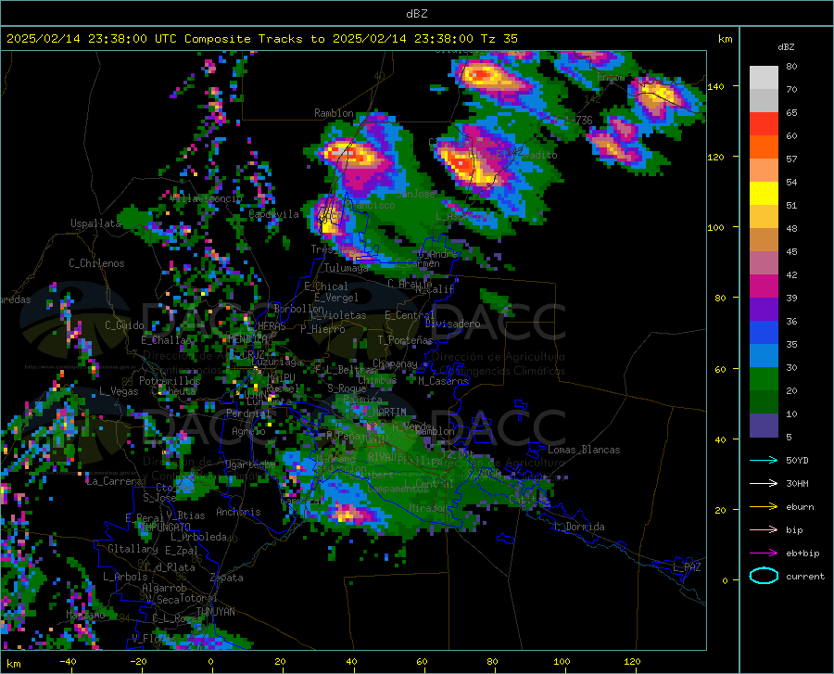Viewport: 834px width, 674px height.
Task: Click the L_PAZ place label
Action: click(x=687, y=567)
